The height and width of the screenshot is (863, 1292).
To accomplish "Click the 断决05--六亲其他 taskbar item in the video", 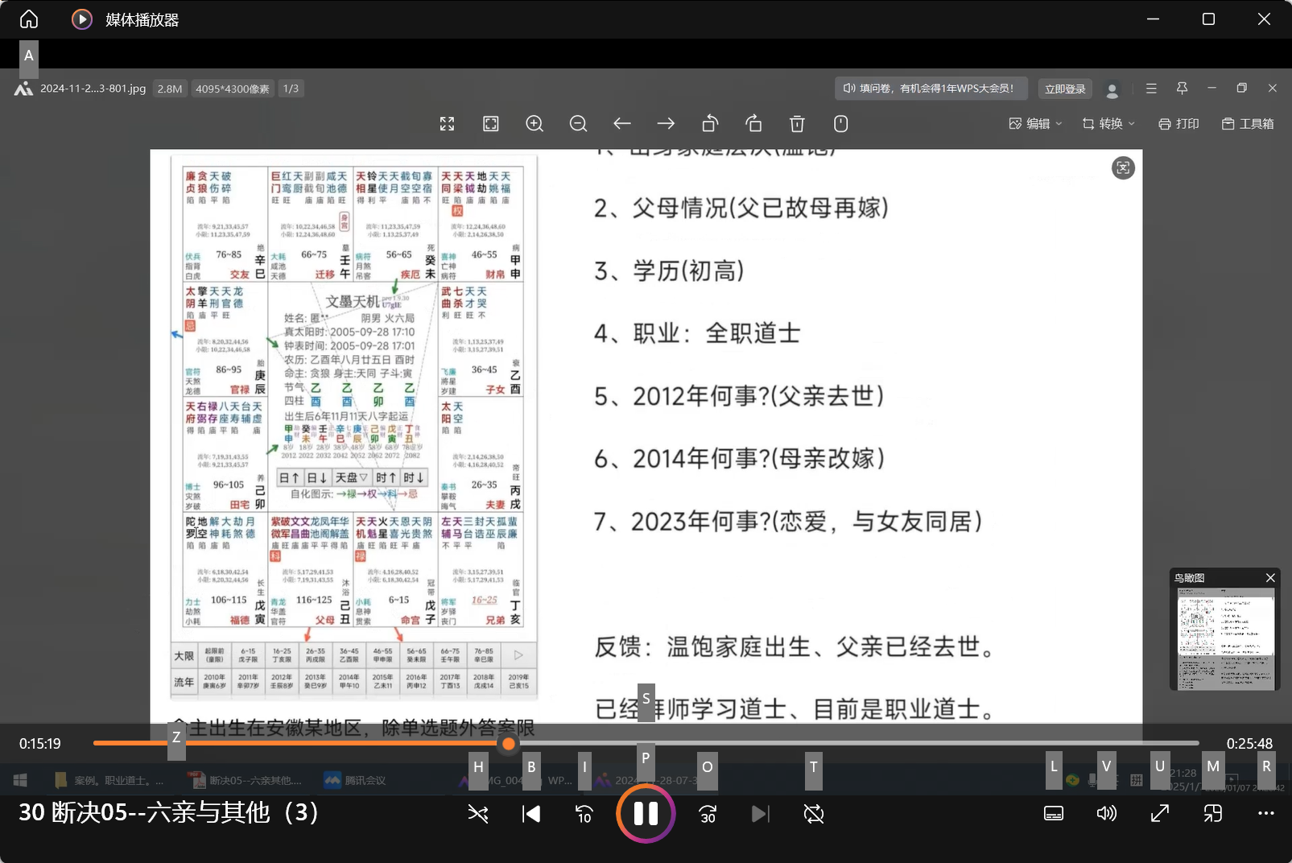I will coord(246,780).
